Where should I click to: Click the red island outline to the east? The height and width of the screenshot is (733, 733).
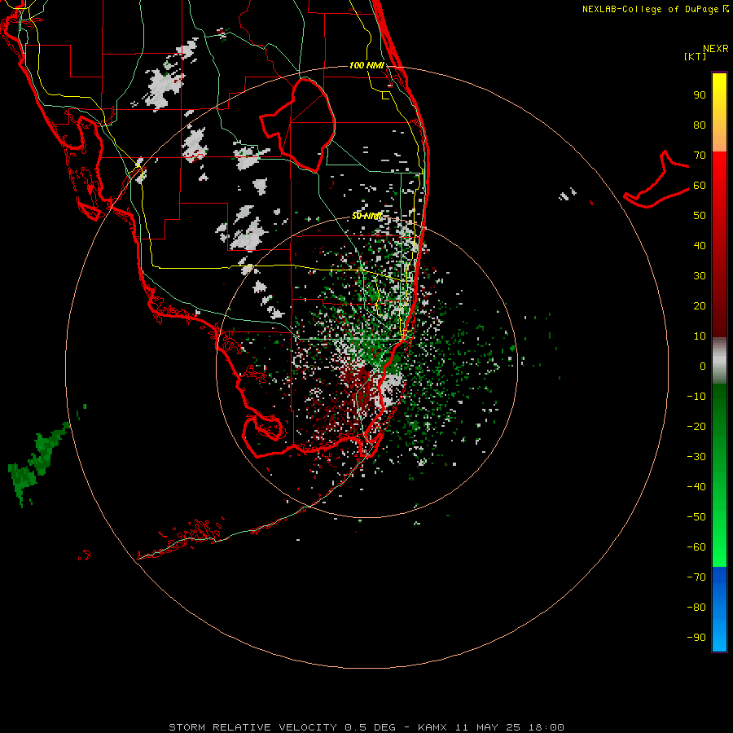point(656,180)
